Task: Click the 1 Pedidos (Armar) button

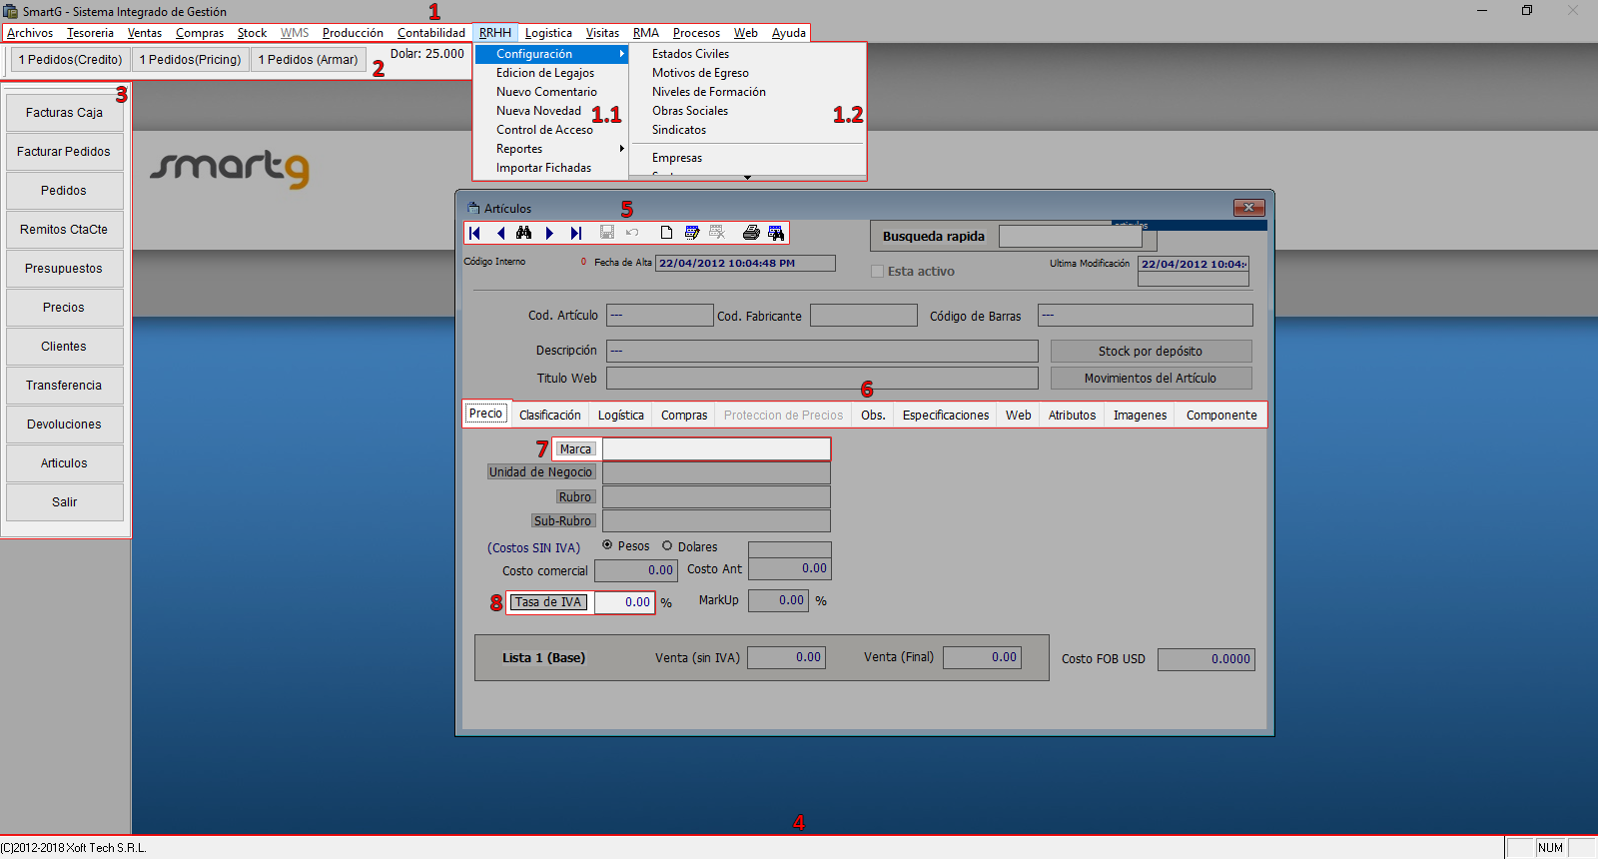Action: pos(308,60)
